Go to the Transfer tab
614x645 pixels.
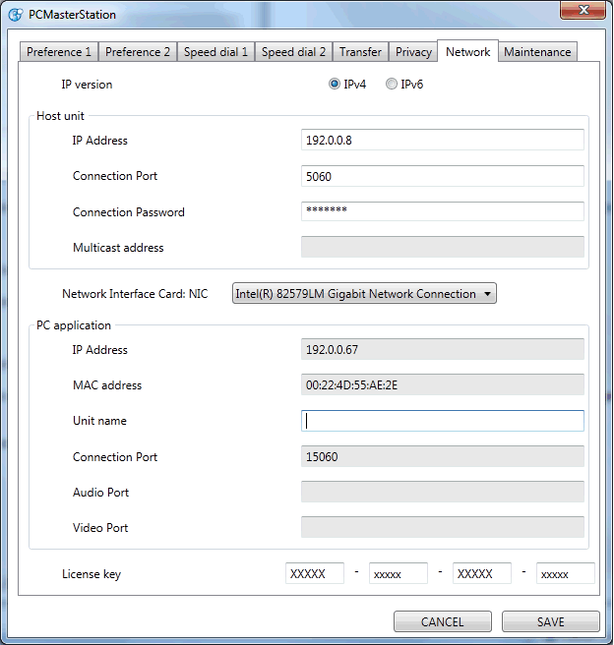point(360,52)
